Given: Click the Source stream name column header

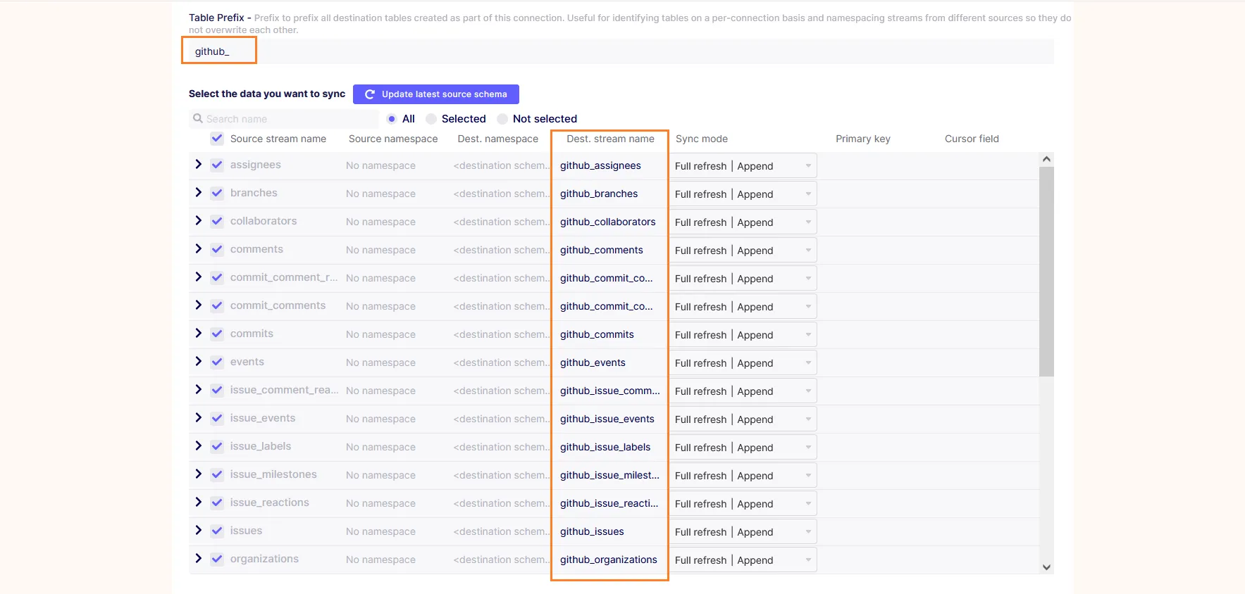Looking at the screenshot, I should click(x=278, y=139).
